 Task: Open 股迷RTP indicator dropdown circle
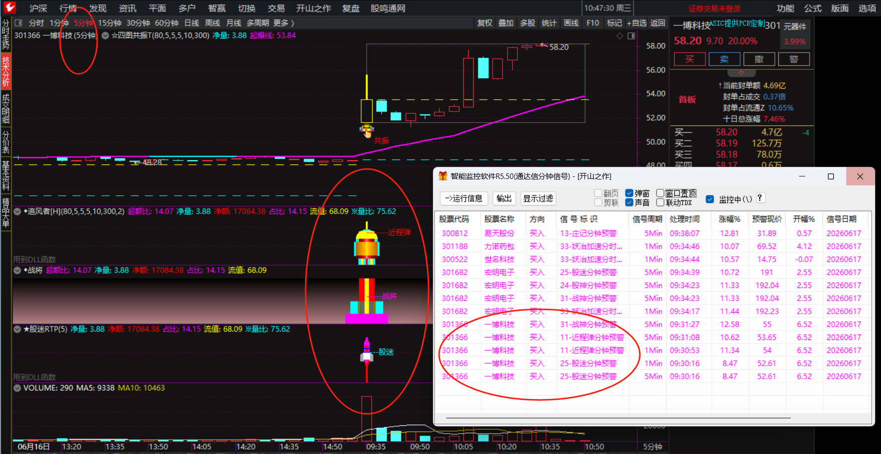pos(17,329)
